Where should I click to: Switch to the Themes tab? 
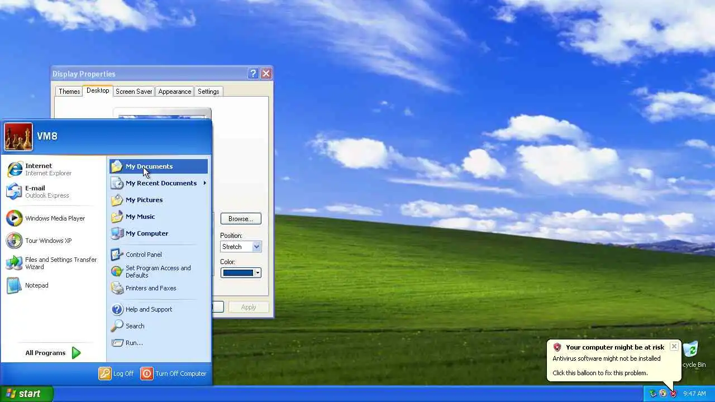(69, 92)
